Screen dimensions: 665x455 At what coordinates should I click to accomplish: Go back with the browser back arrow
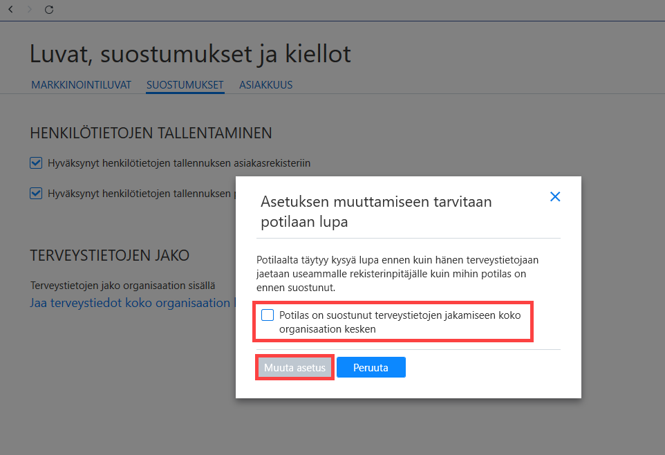(11, 10)
